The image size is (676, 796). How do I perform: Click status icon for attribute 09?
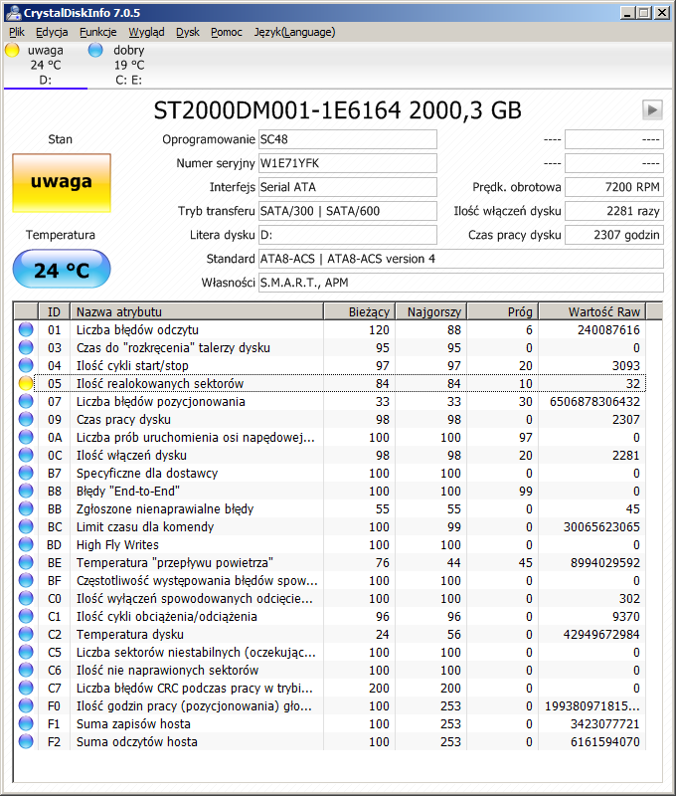(26, 419)
